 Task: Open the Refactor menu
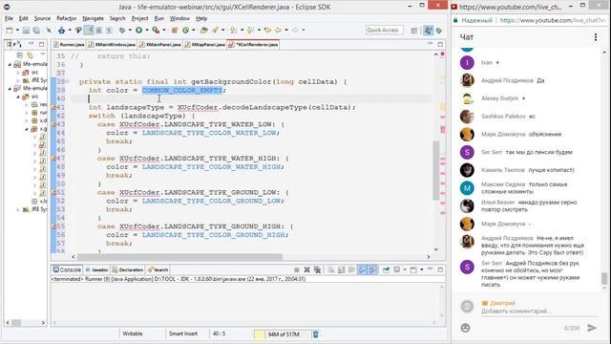(66, 18)
